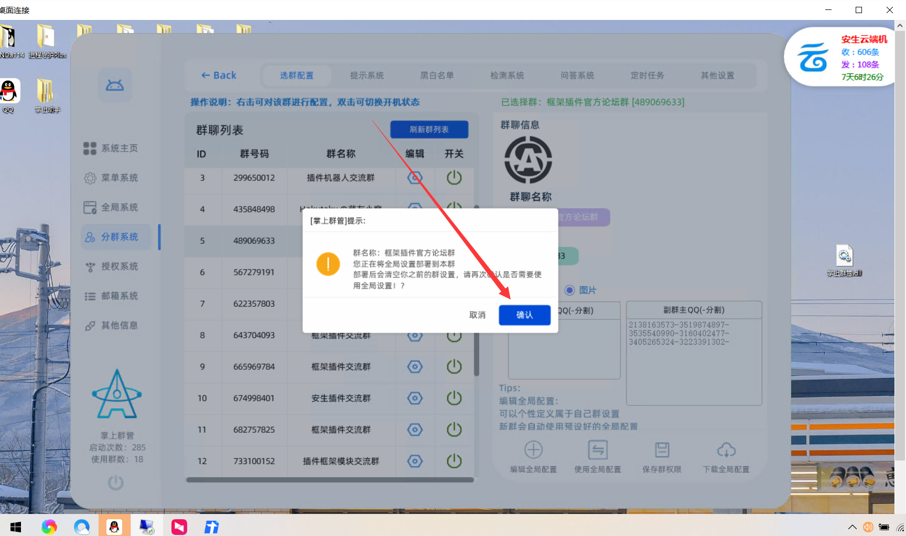
Task: Click the 副群主QQ text field
Action: pos(694,362)
